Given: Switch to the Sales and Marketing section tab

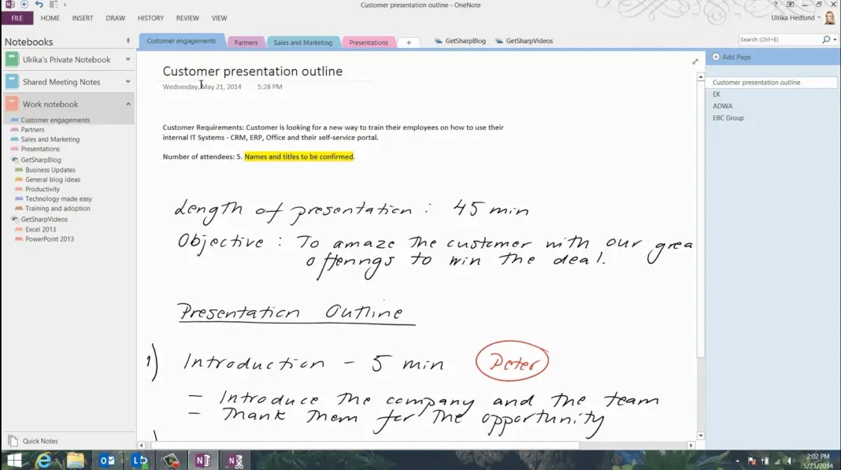Looking at the screenshot, I should coord(302,43).
